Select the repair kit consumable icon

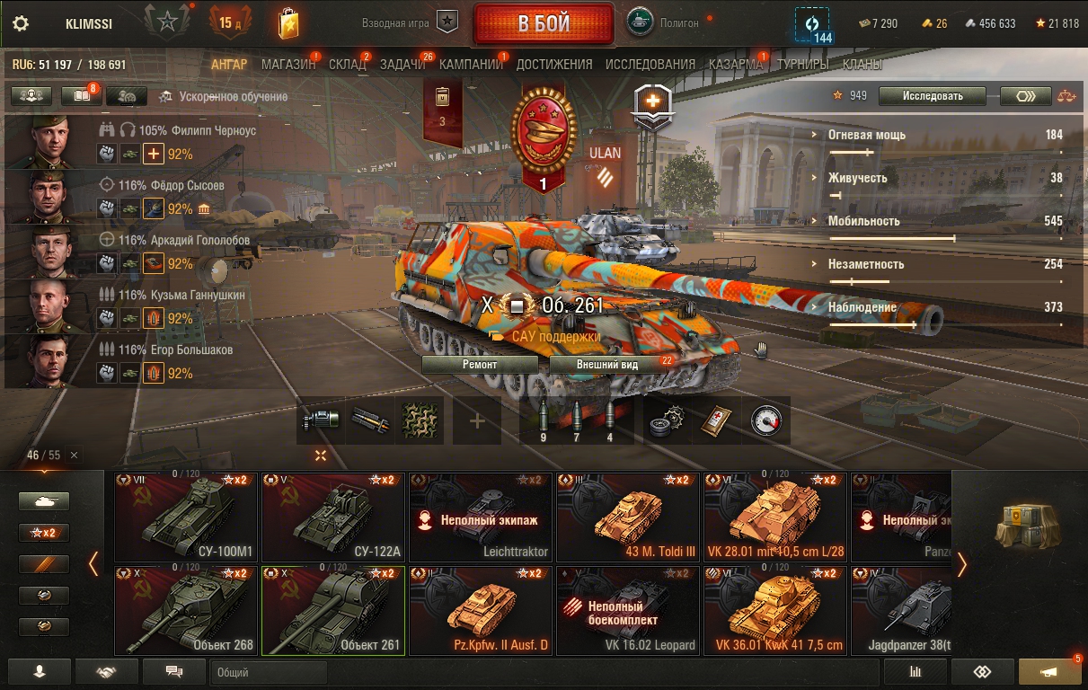(x=667, y=420)
